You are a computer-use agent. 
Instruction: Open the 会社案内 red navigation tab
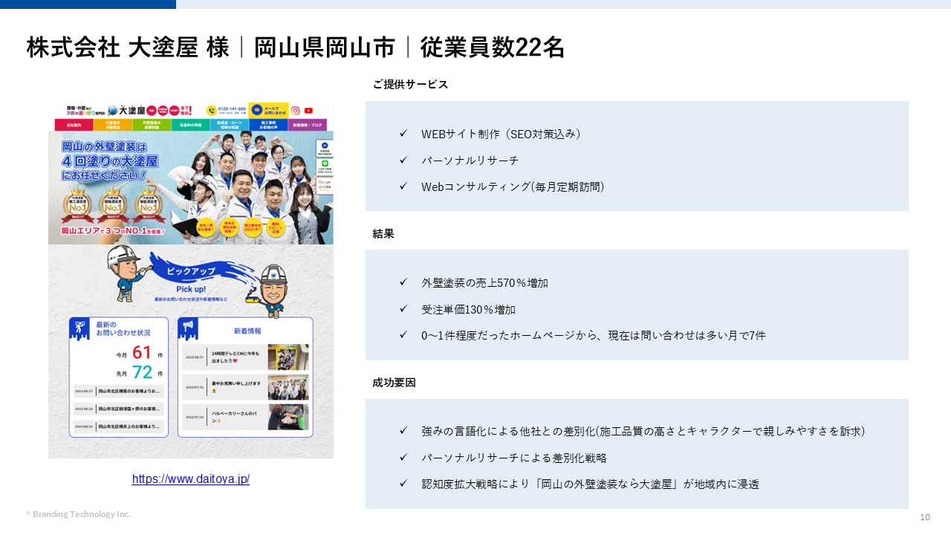tap(71, 125)
